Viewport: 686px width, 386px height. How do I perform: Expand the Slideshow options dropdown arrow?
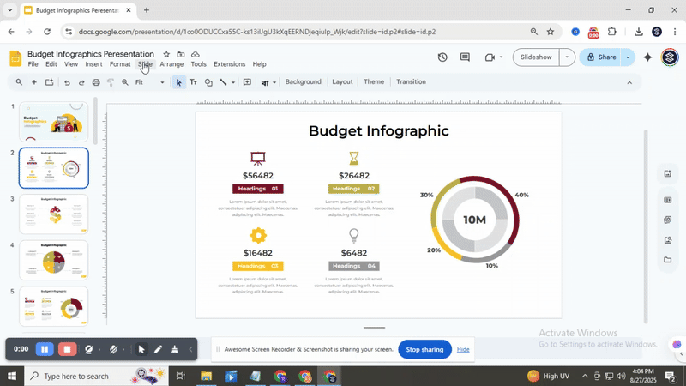pyautogui.click(x=566, y=57)
